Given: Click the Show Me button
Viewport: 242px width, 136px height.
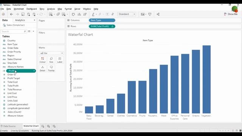Looking at the screenshot, I should pos(231,14).
